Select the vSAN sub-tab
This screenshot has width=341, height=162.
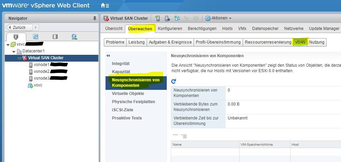pos(300,42)
